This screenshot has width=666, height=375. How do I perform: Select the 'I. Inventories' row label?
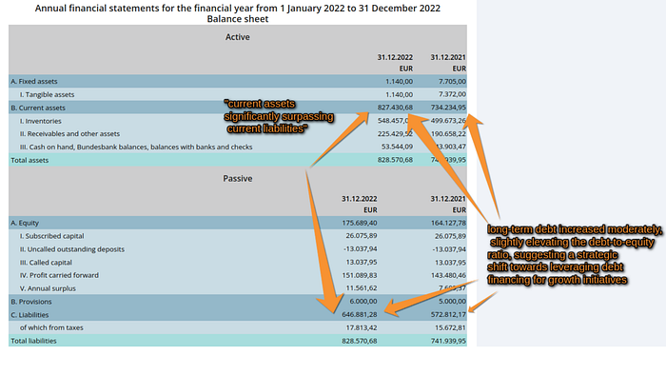pos(40,121)
